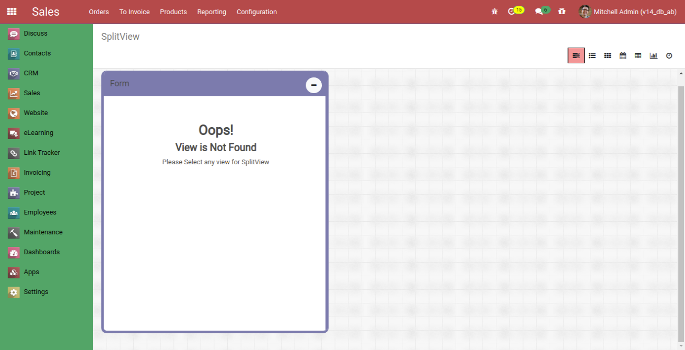The image size is (685, 350).
Task: Switch to kanban grid view
Action: 608,55
